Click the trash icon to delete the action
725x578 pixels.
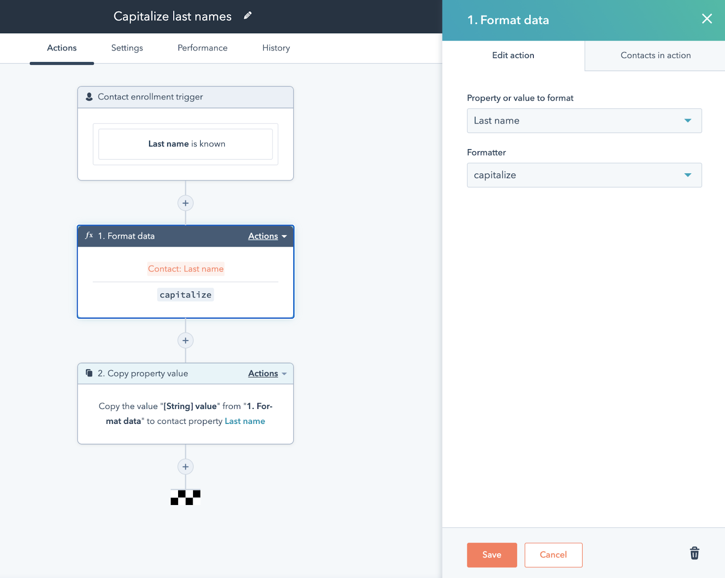[694, 554]
